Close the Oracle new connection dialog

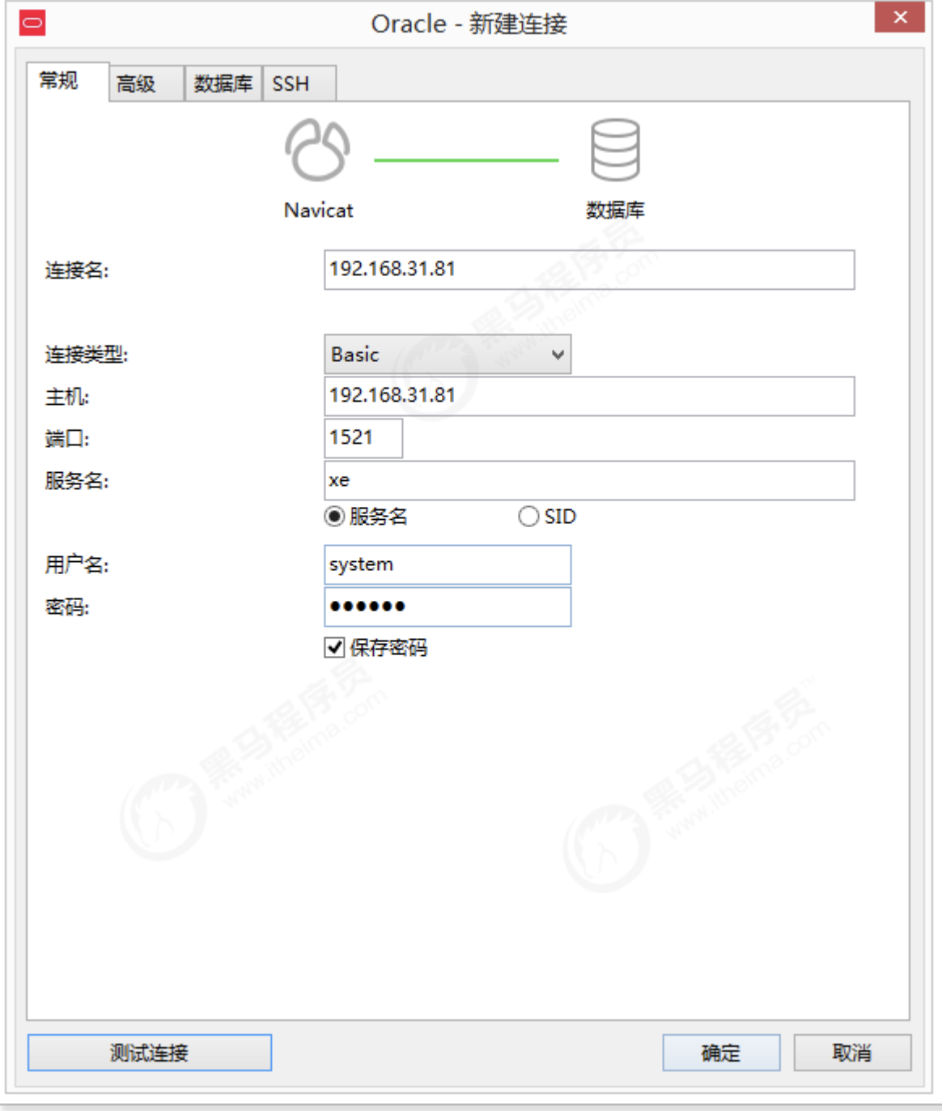click(x=899, y=17)
